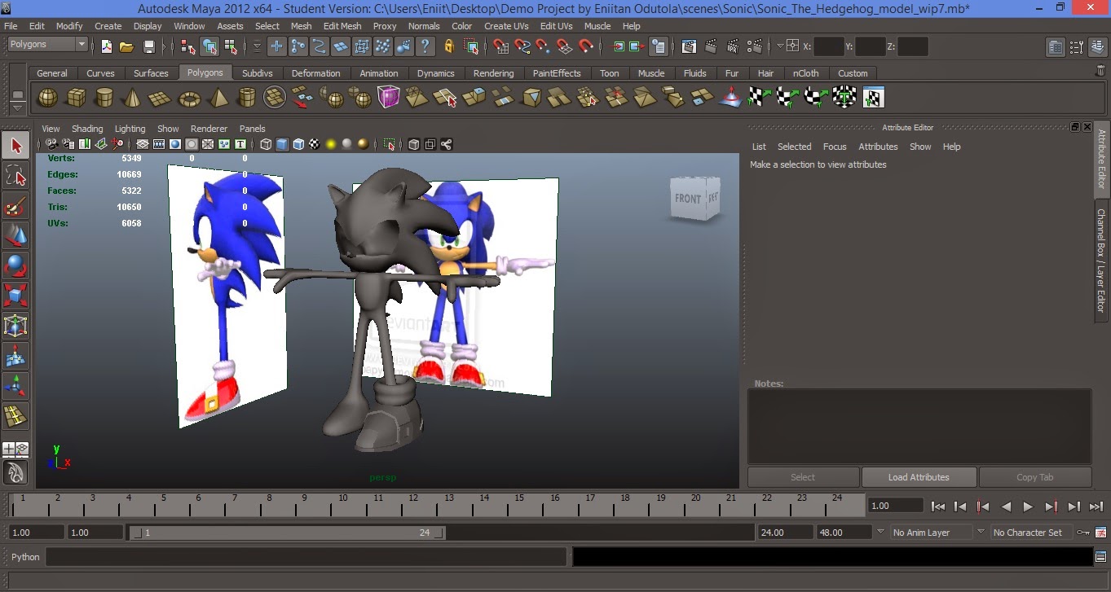Create a polygon cylinder from the shelf
The width and height of the screenshot is (1111, 592).
104,99
